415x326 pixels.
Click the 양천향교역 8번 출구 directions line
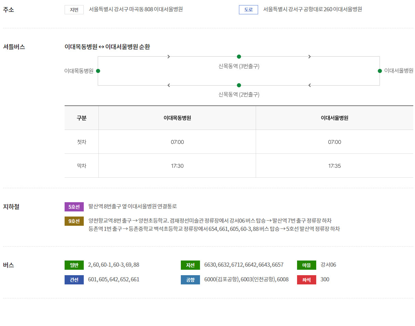tap(210, 221)
